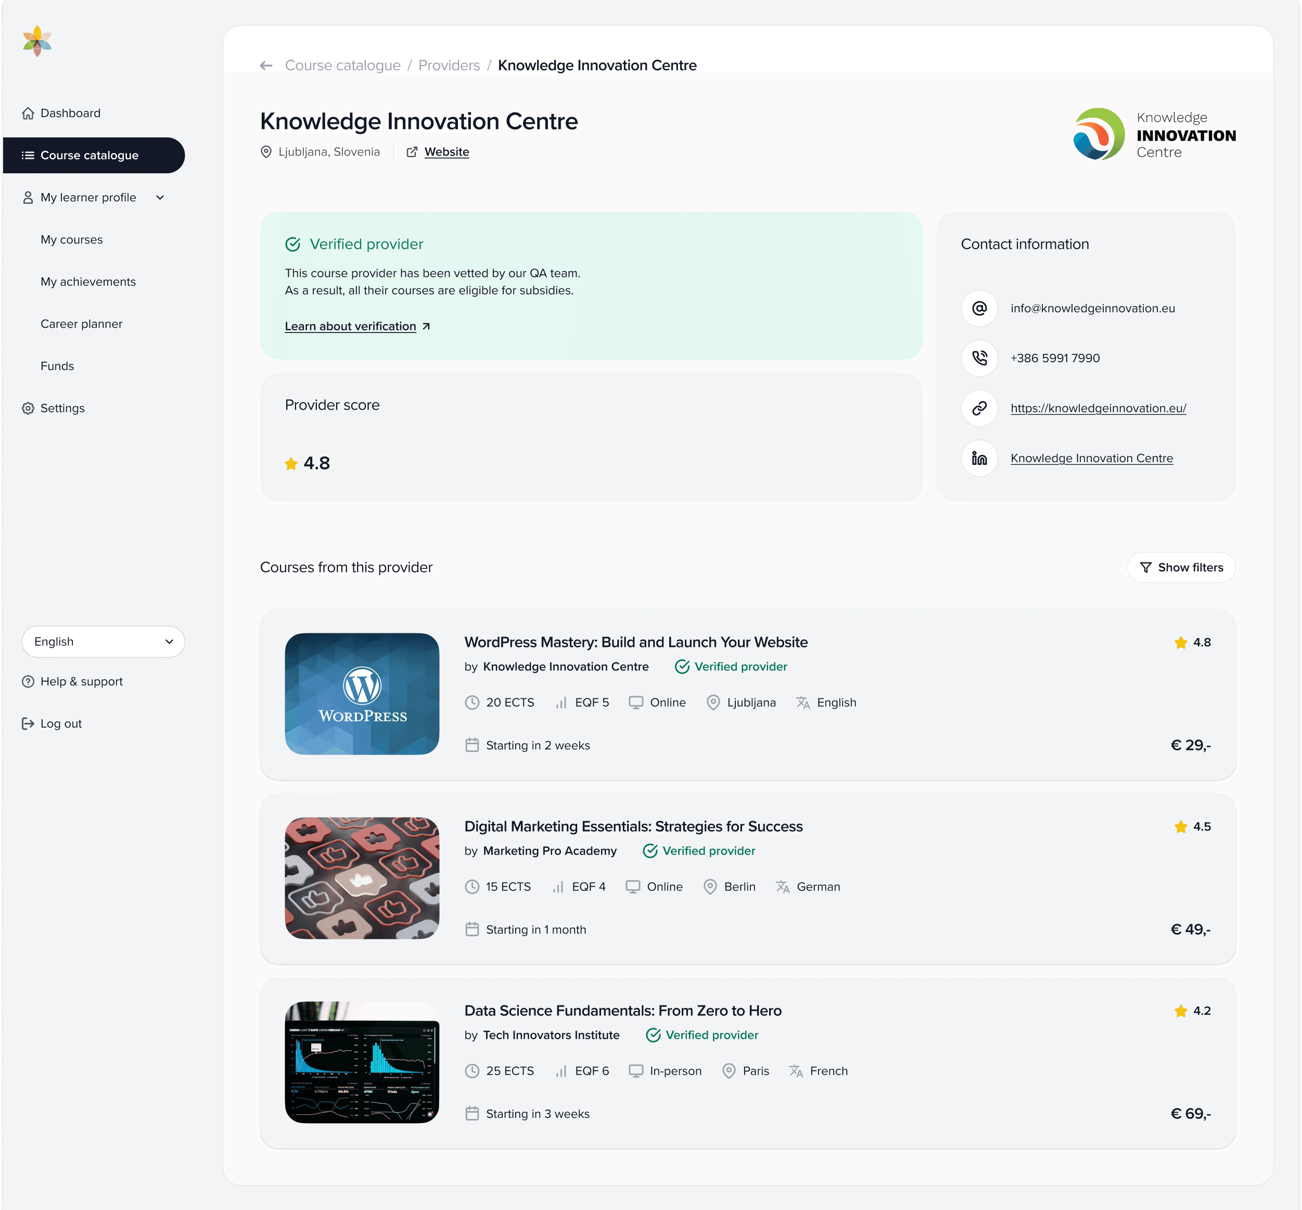The height and width of the screenshot is (1210, 1302).
Task: Open the Learn about verification link
Action: point(350,326)
